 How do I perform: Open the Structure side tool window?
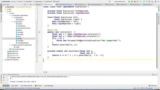pos(1,18)
